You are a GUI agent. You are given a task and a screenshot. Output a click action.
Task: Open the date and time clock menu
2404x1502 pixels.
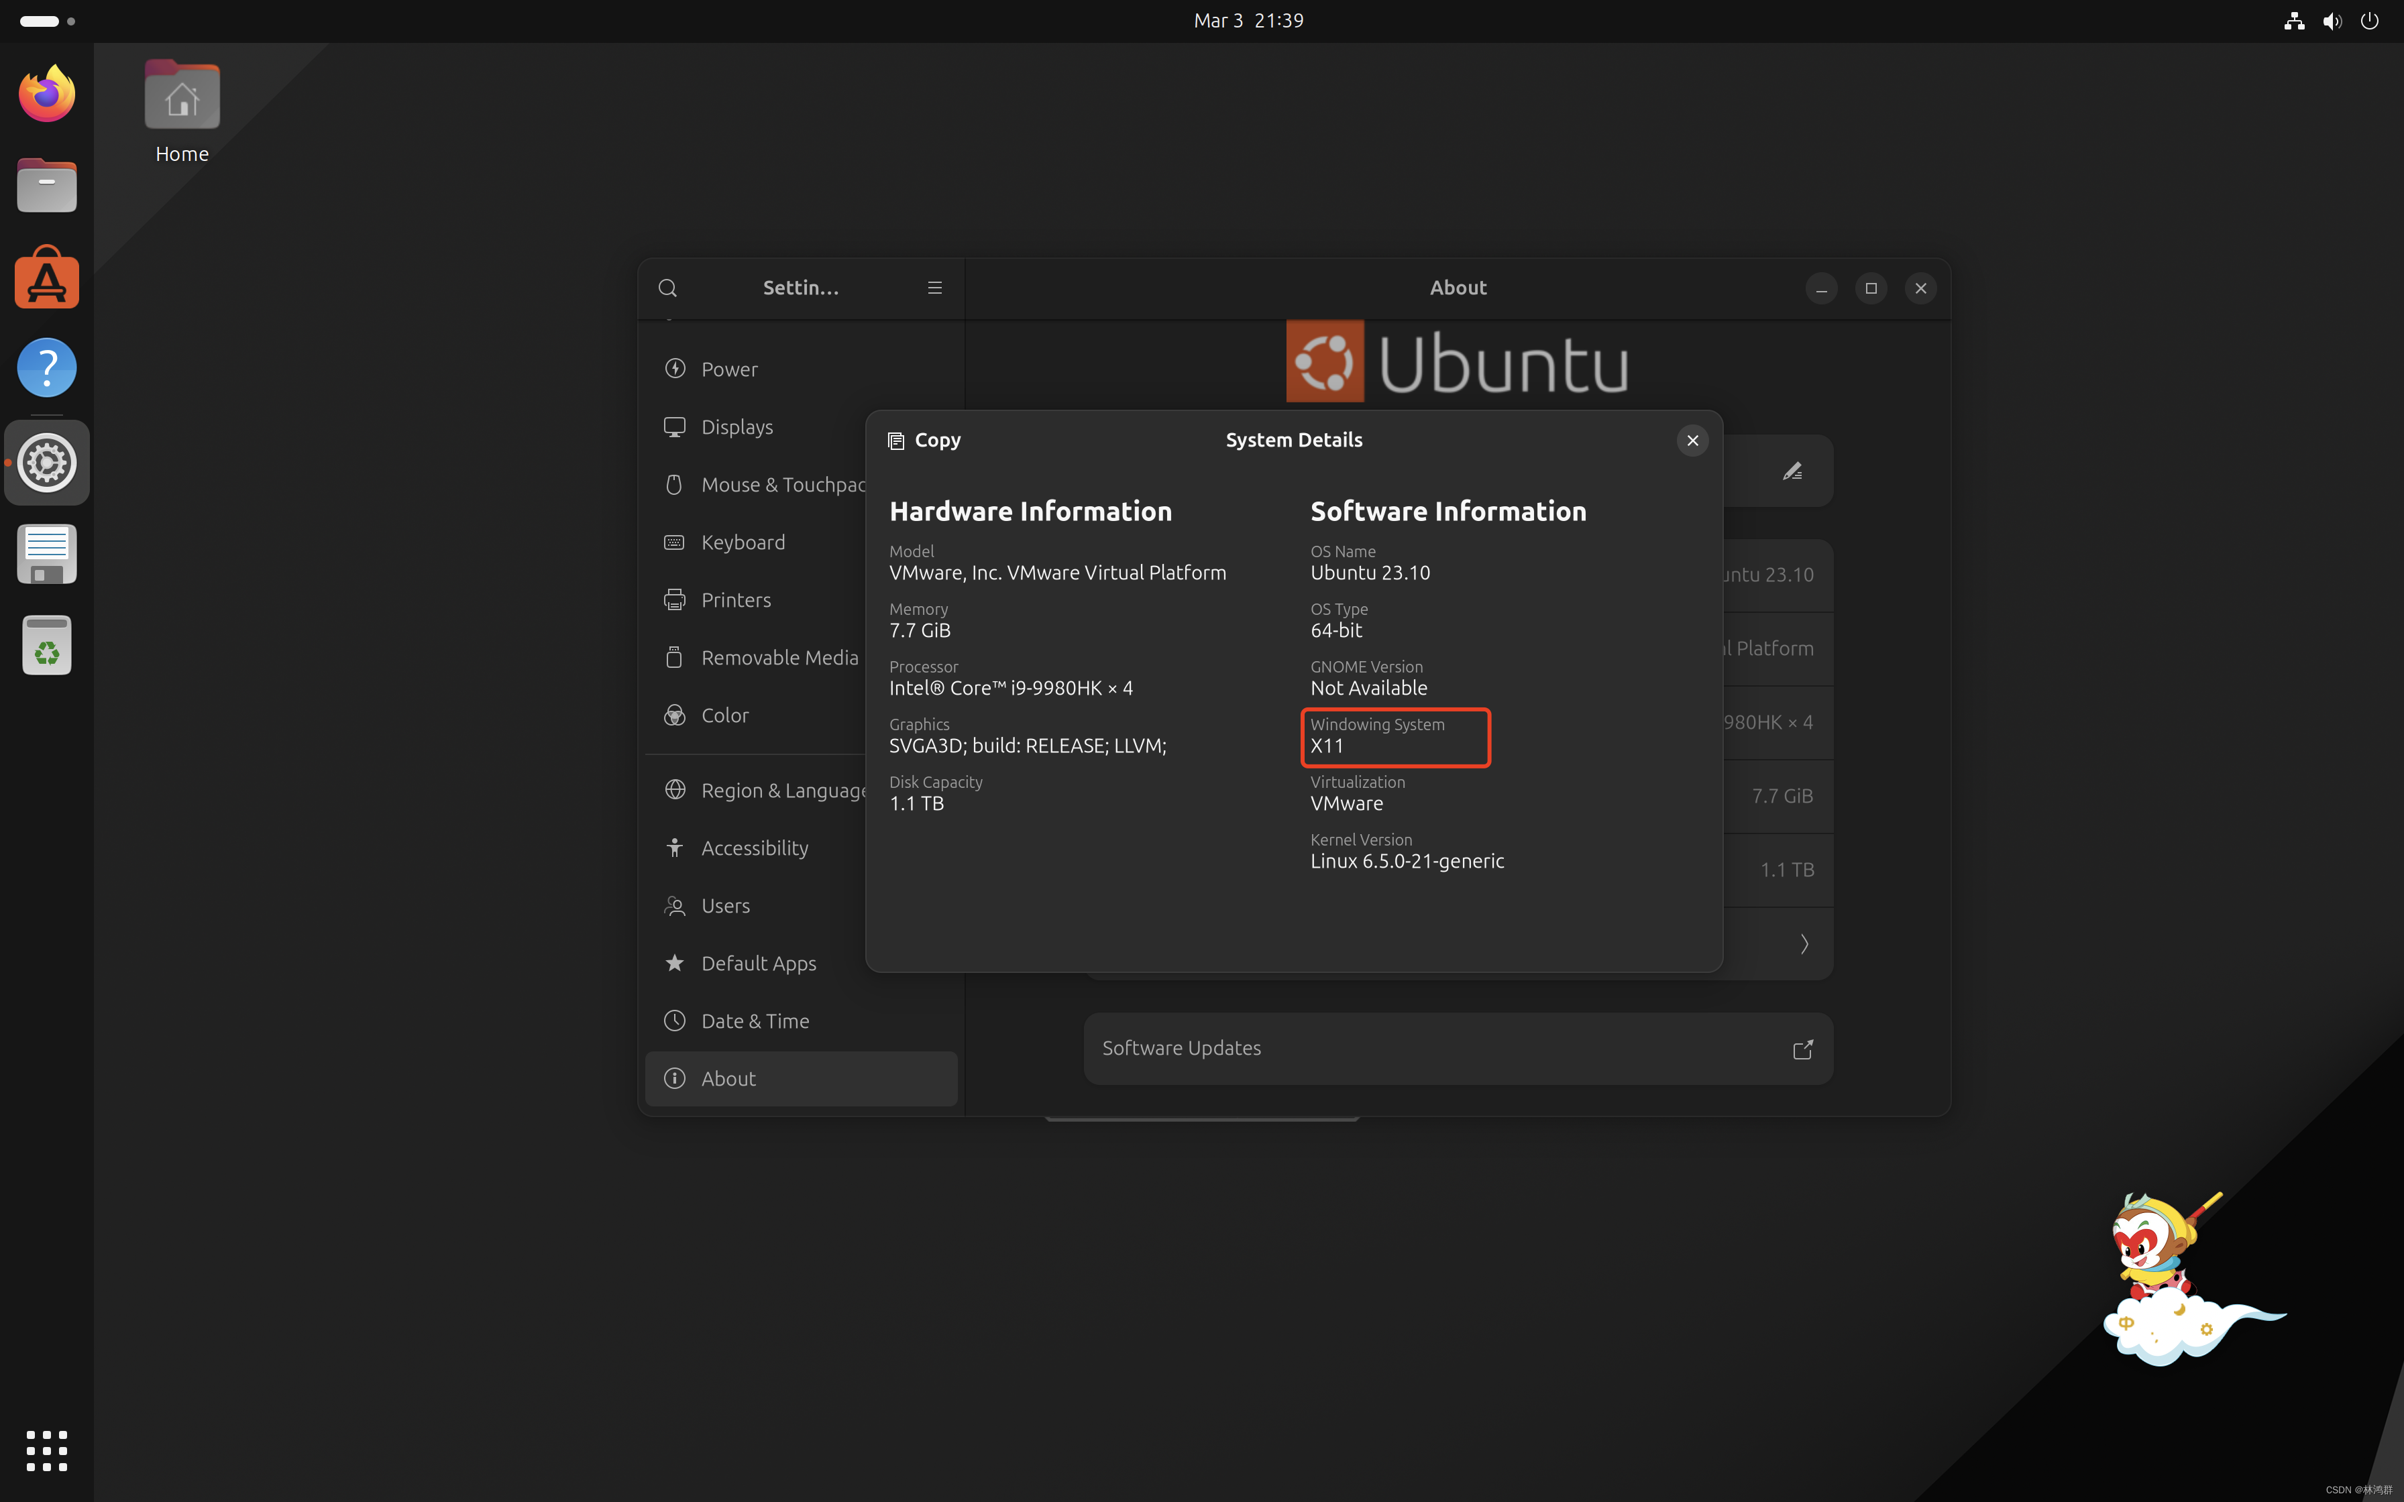(1248, 21)
